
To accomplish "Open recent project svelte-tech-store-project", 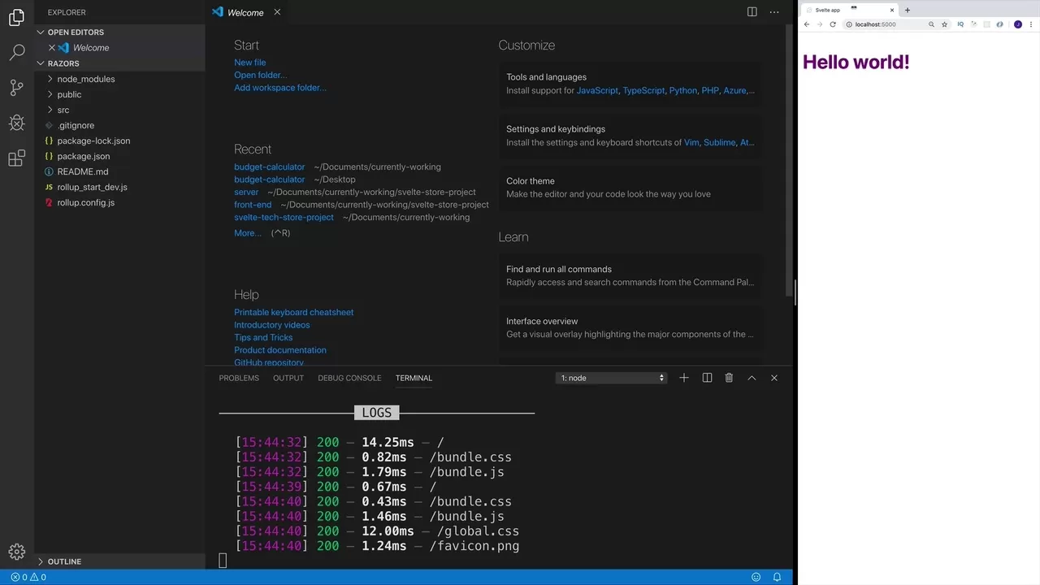I will tap(284, 217).
